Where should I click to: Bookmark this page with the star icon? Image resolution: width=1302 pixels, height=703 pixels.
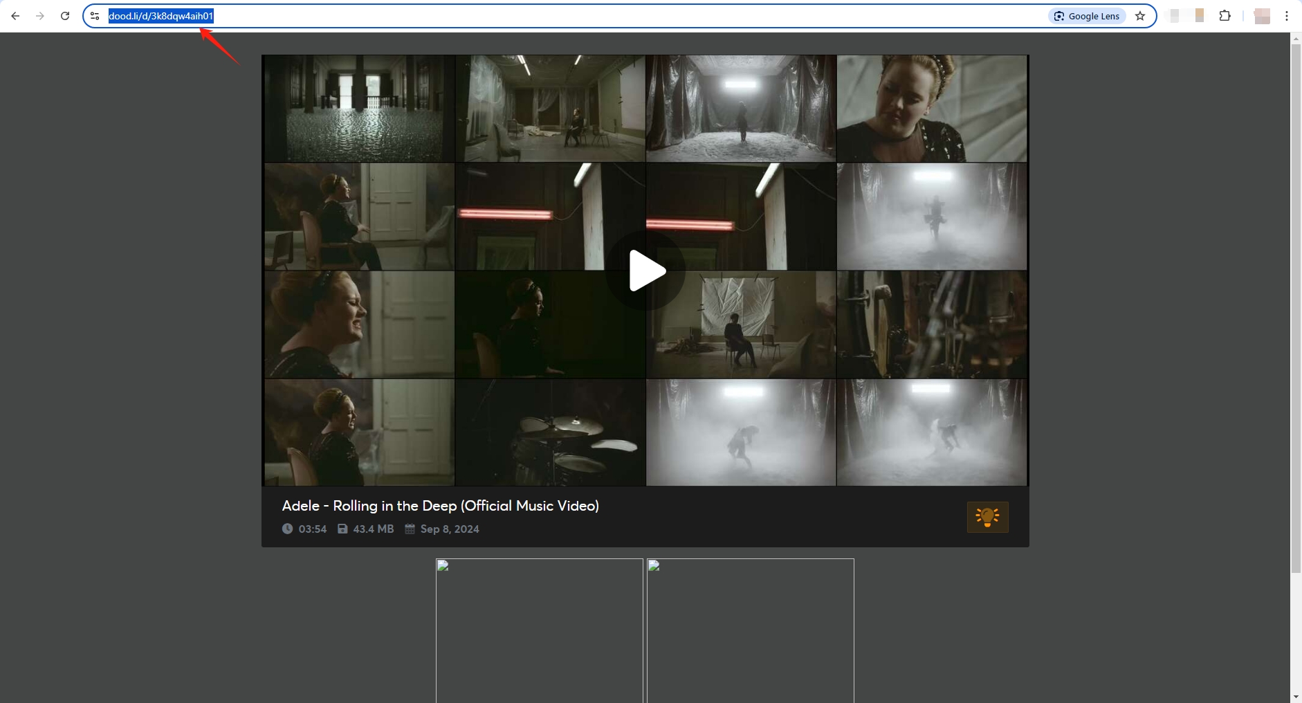[x=1140, y=16]
